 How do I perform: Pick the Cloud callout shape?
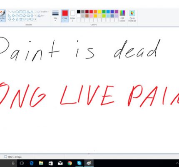tap(32, 19)
